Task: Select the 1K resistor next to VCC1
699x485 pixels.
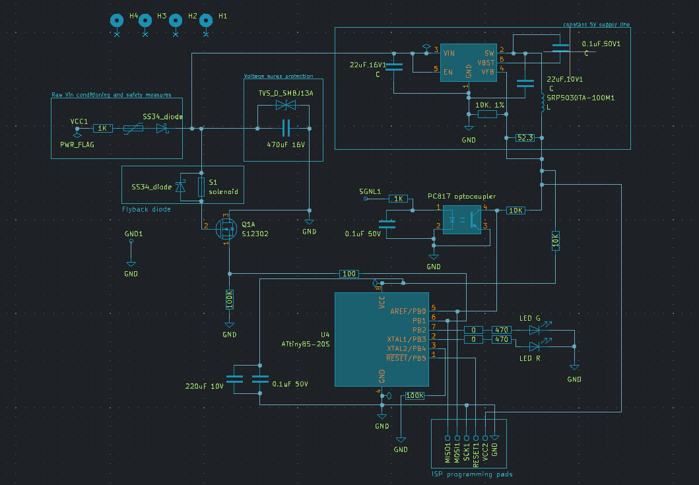Action: click(102, 129)
